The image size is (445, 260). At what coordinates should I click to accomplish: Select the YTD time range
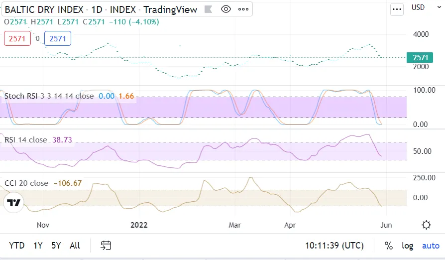17,246
